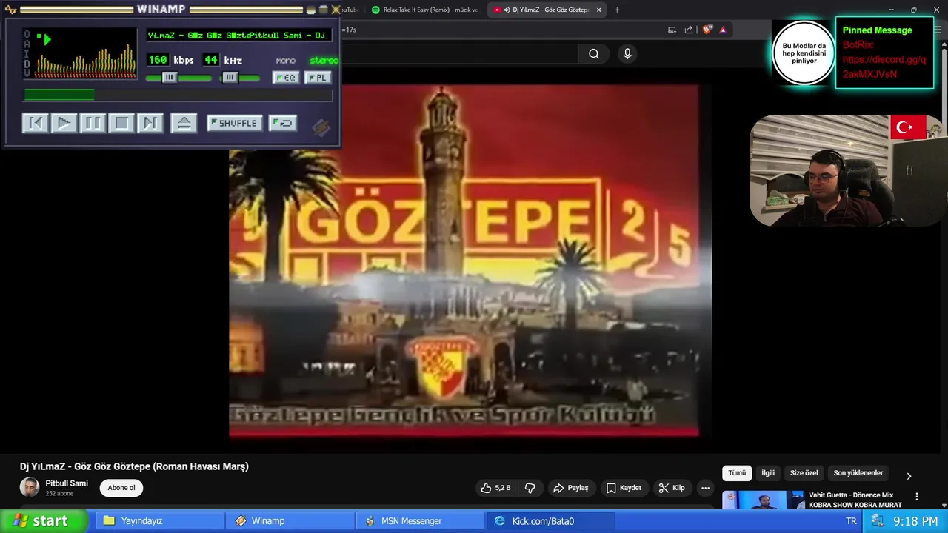
Task: Switch to Relax Take It Easy tab
Action: point(424,10)
